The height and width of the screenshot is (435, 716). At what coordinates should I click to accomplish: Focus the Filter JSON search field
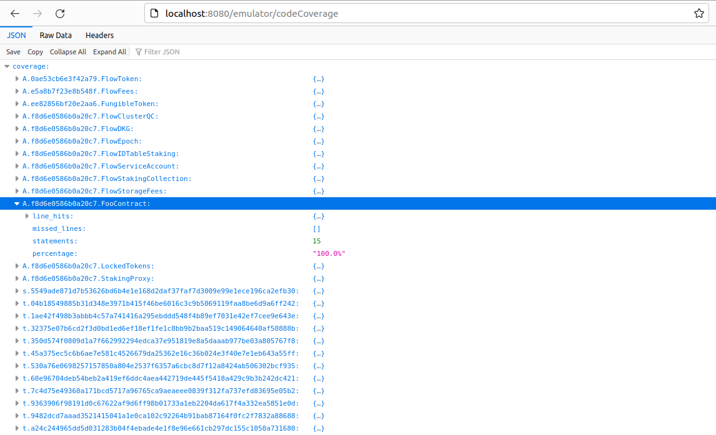(x=162, y=52)
